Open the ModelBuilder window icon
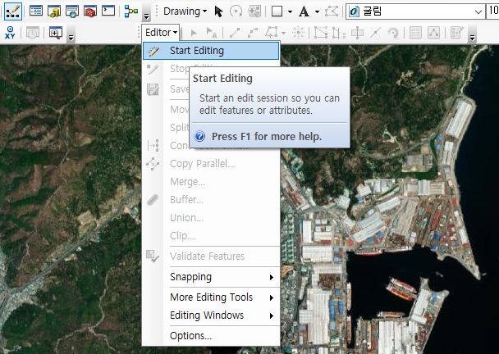This screenshot has width=499, height=354. pos(131,11)
